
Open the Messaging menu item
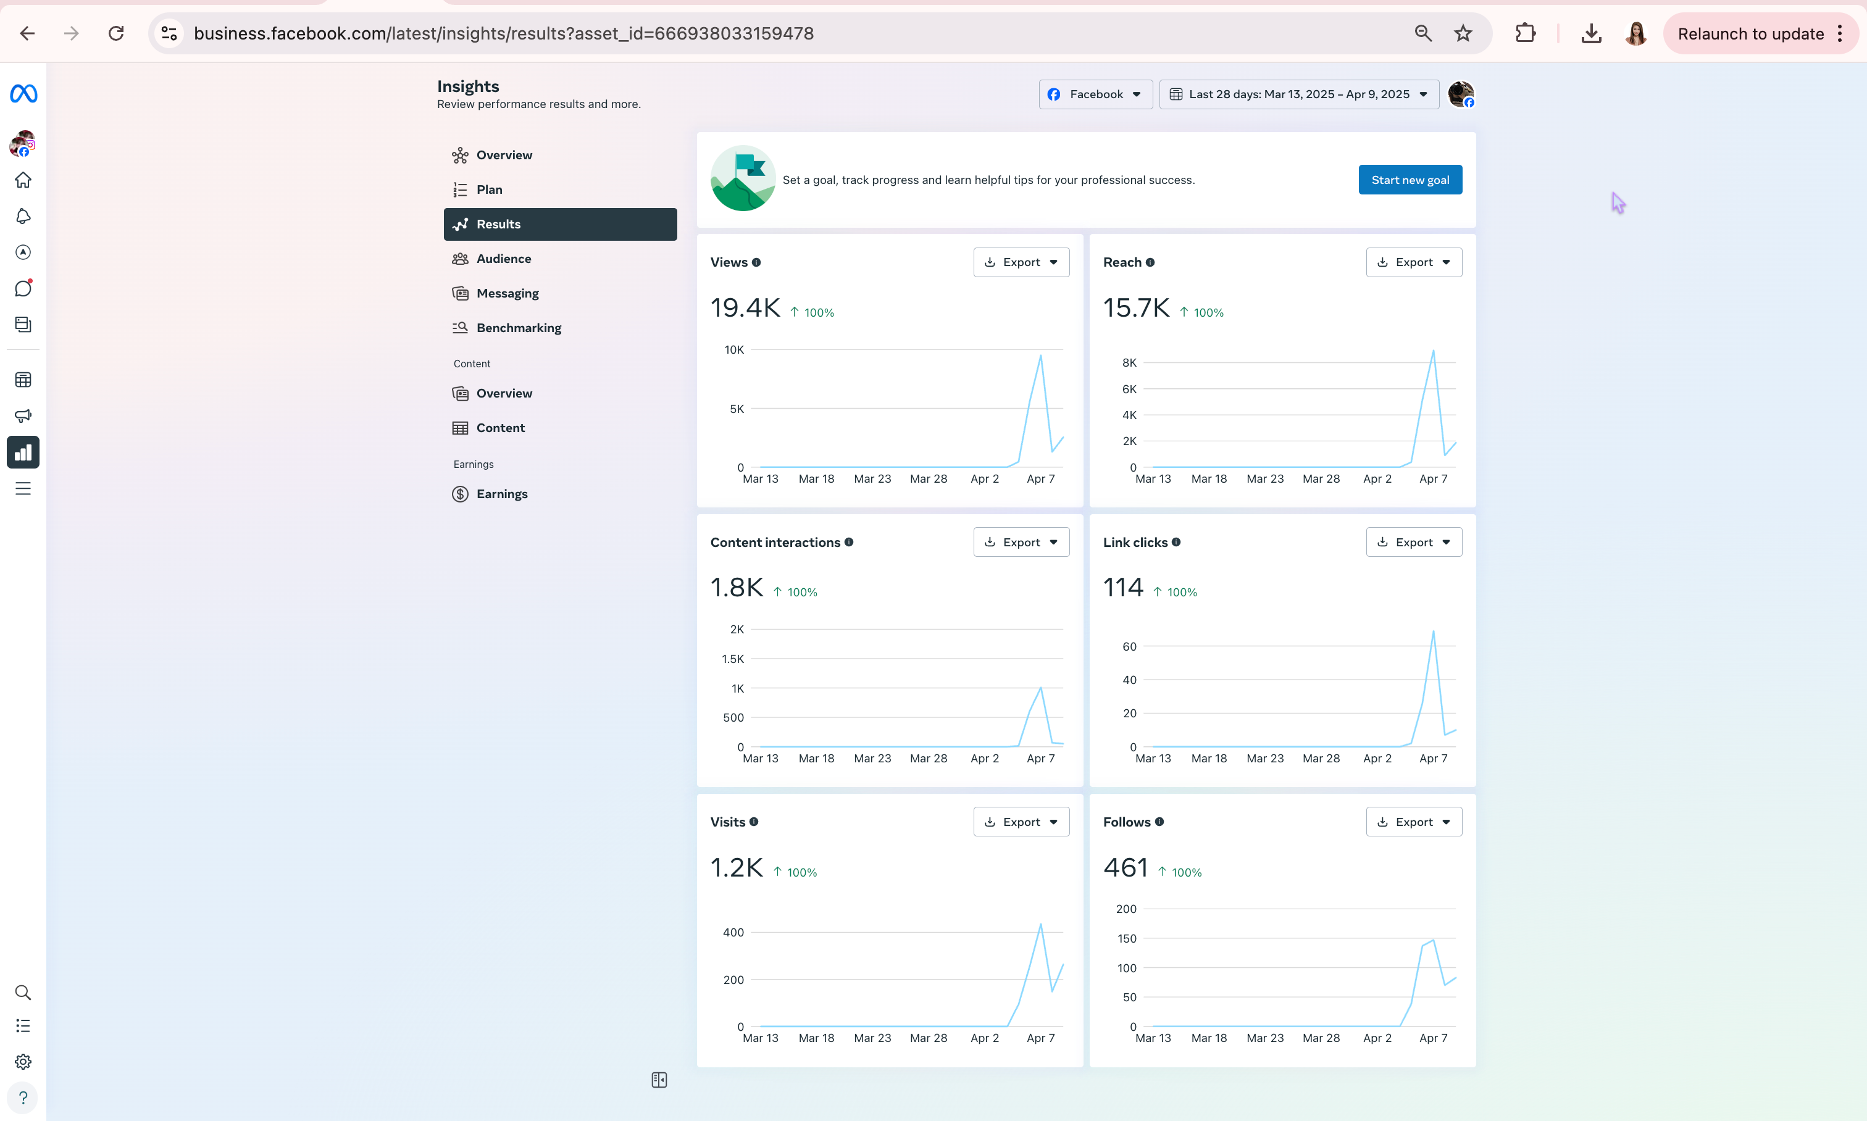[x=560, y=293]
